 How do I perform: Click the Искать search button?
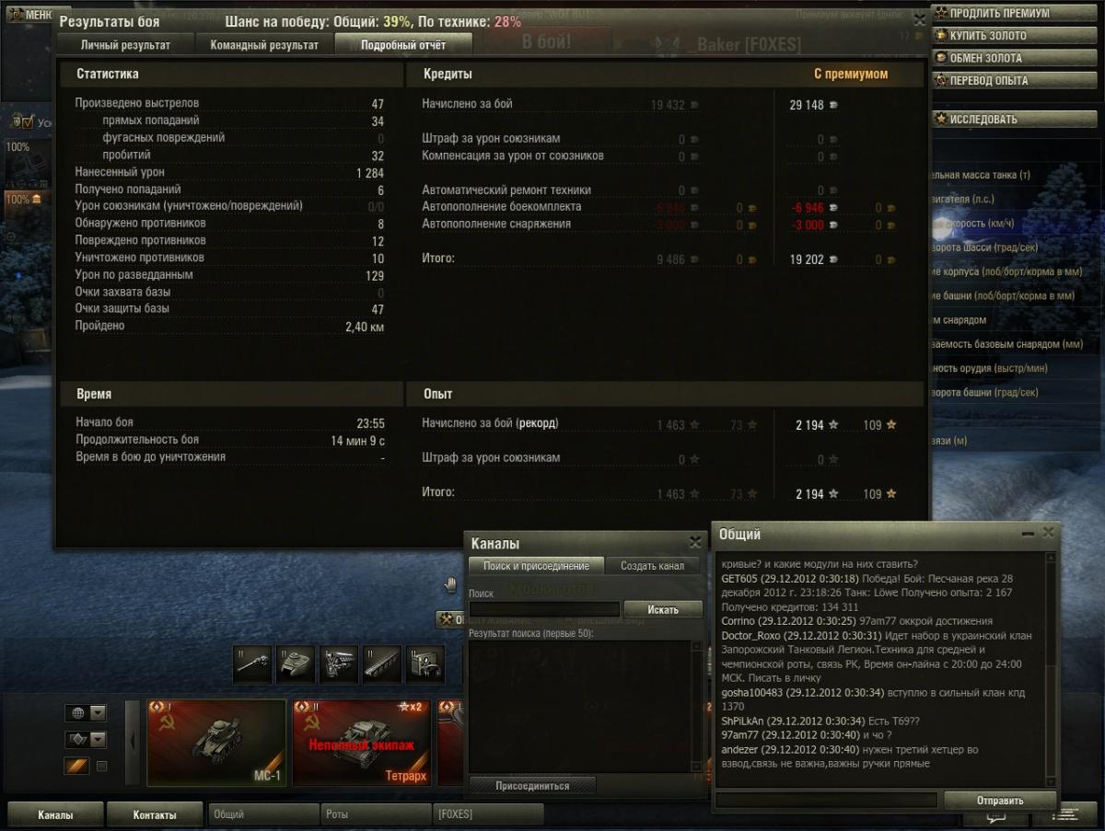(x=663, y=609)
